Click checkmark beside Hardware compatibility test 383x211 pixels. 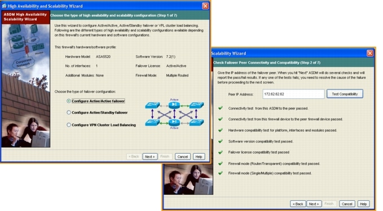click(x=221, y=130)
